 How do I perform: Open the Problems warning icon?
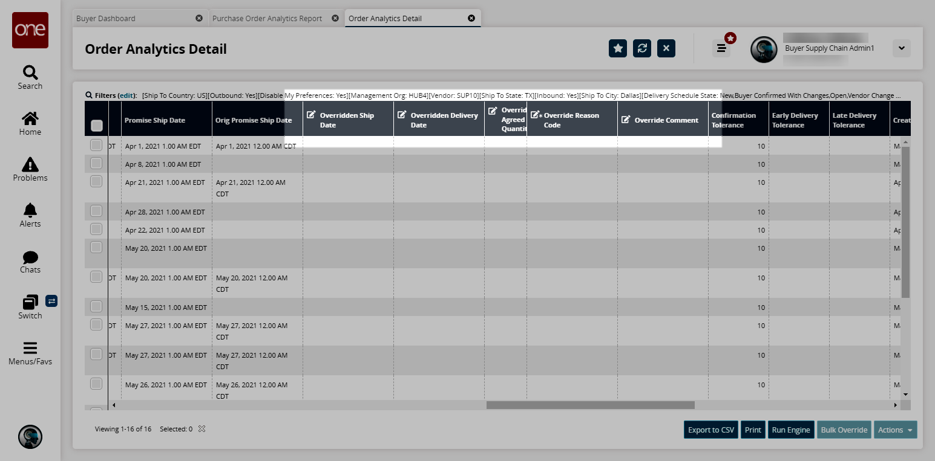(x=30, y=169)
